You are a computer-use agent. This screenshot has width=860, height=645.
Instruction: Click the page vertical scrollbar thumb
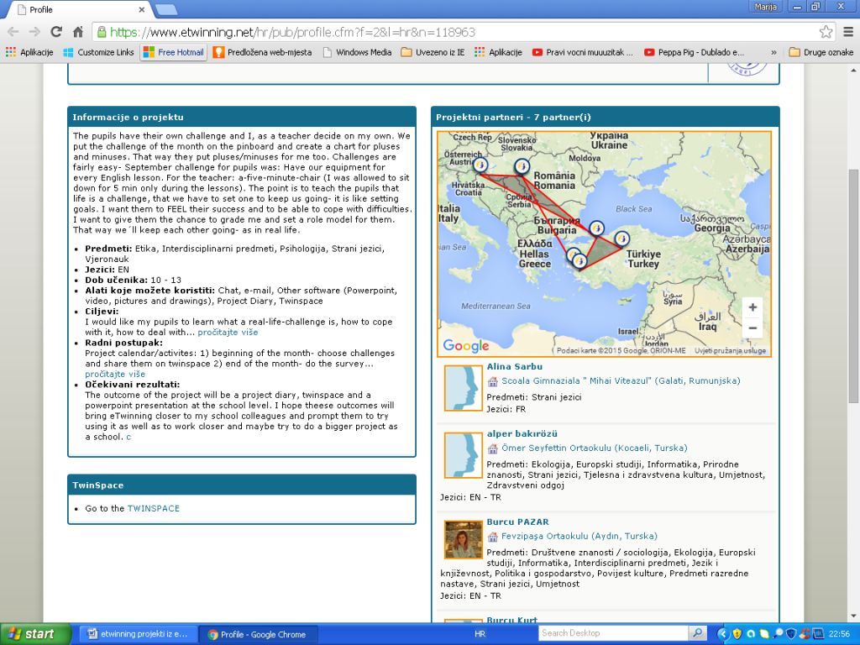[x=853, y=286]
